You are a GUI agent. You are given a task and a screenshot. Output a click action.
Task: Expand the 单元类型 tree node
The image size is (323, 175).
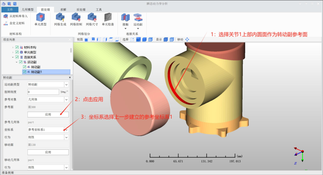tap(13, 52)
